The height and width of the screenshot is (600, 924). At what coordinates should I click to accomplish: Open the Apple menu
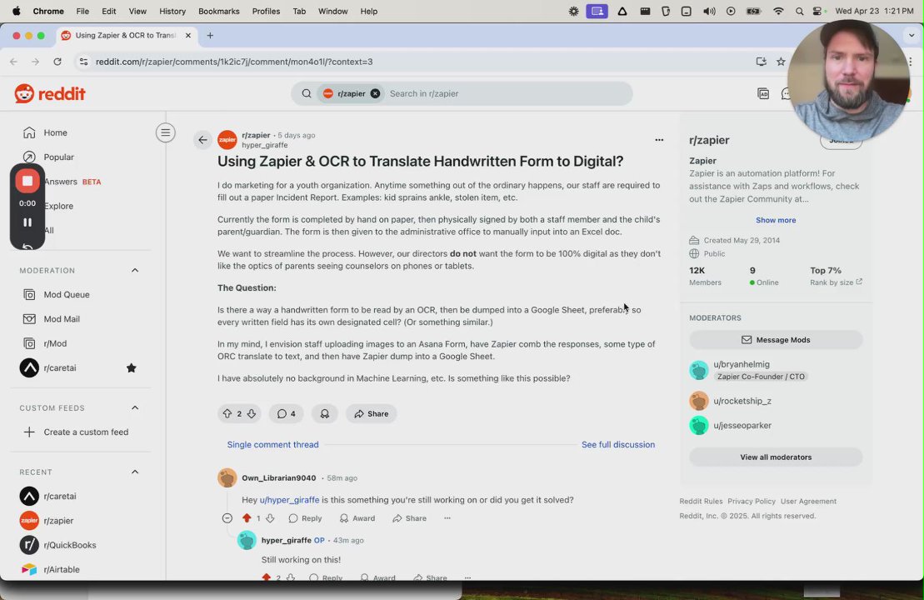click(x=17, y=11)
